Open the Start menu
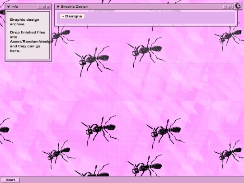Image resolution: width=244 pixels, height=183 pixels. (10, 180)
